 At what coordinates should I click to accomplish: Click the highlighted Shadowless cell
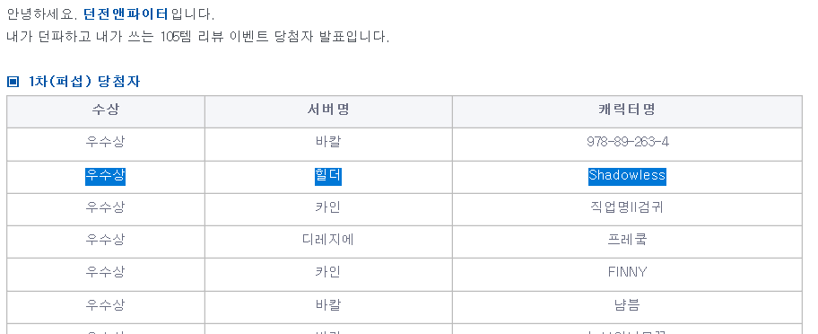[x=627, y=175]
